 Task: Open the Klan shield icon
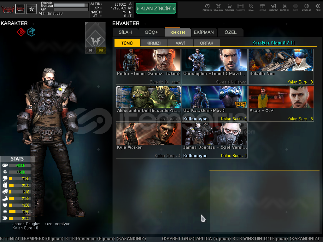pos(251,8)
